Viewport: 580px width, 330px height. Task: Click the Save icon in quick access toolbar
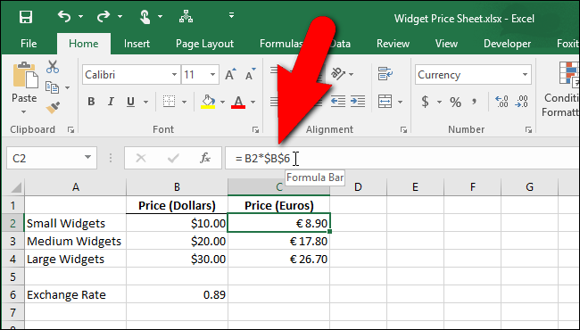[26, 17]
